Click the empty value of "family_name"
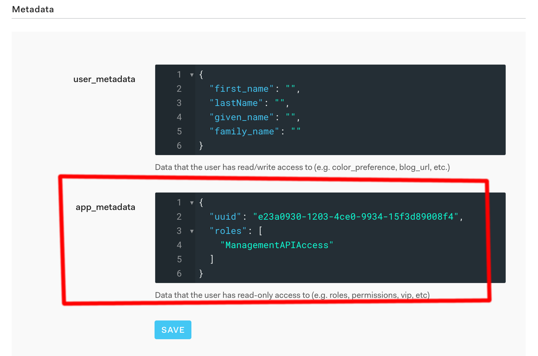Image resolution: width=538 pixels, height=356 pixels. [296, 131]
